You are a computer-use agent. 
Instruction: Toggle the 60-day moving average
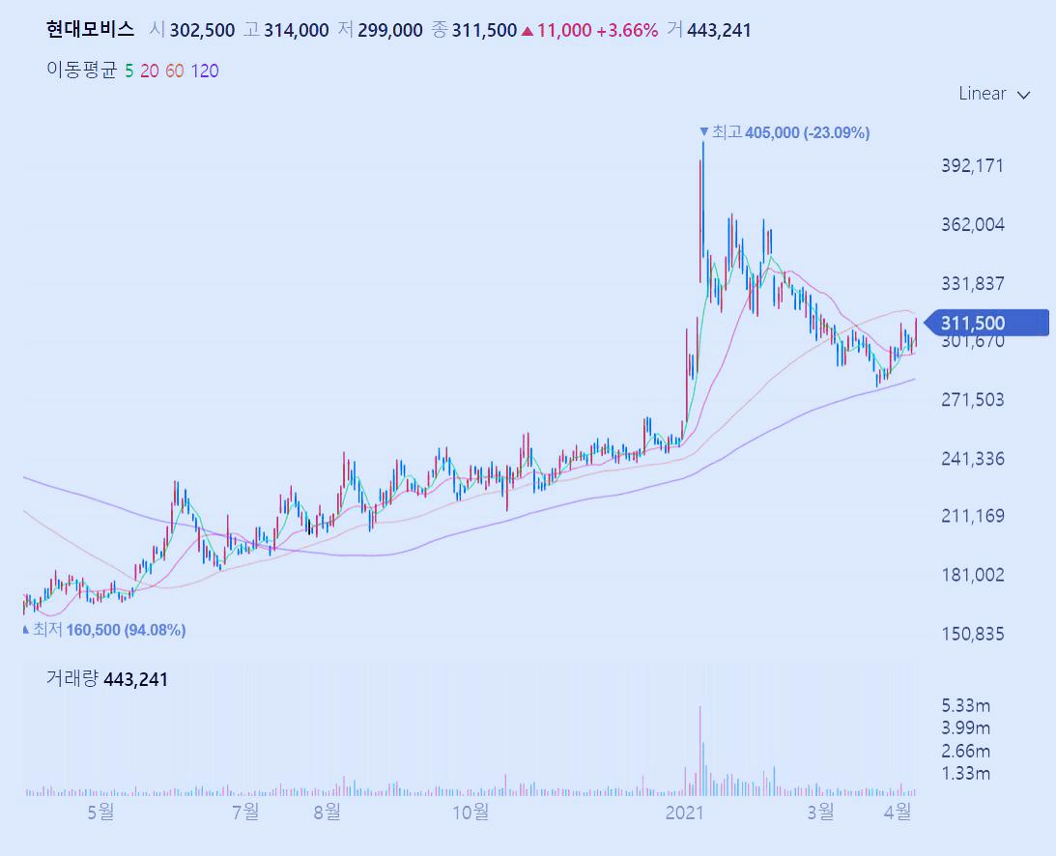pyautogui.click(x=175, y=71)
